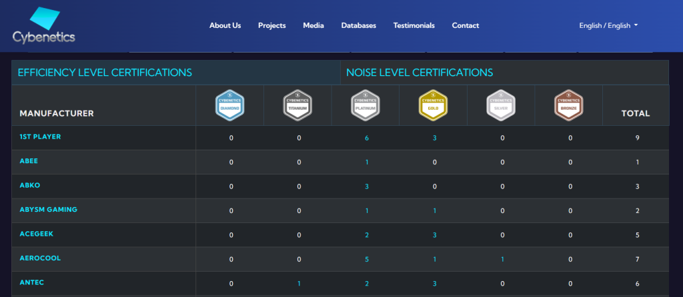Click 1ST PLAYER Bronze count 0
This screenshot has height=297, width=683.
pyautogui.click(x=570, y=139)
